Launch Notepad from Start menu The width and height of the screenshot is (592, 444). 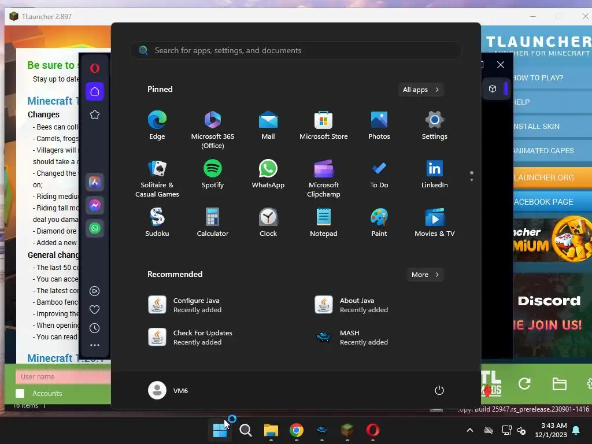click(x=324, y=223)
